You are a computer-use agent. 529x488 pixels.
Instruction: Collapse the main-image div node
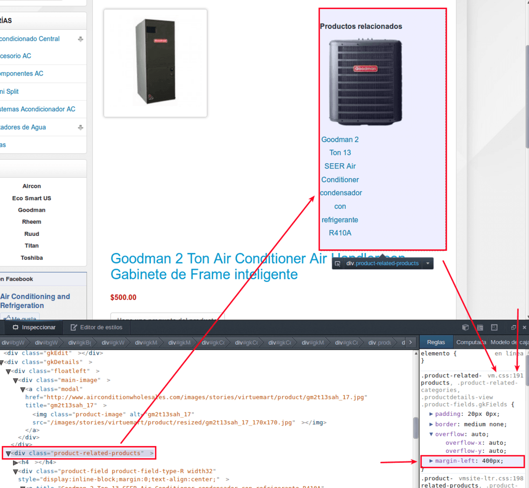(15, 381)
